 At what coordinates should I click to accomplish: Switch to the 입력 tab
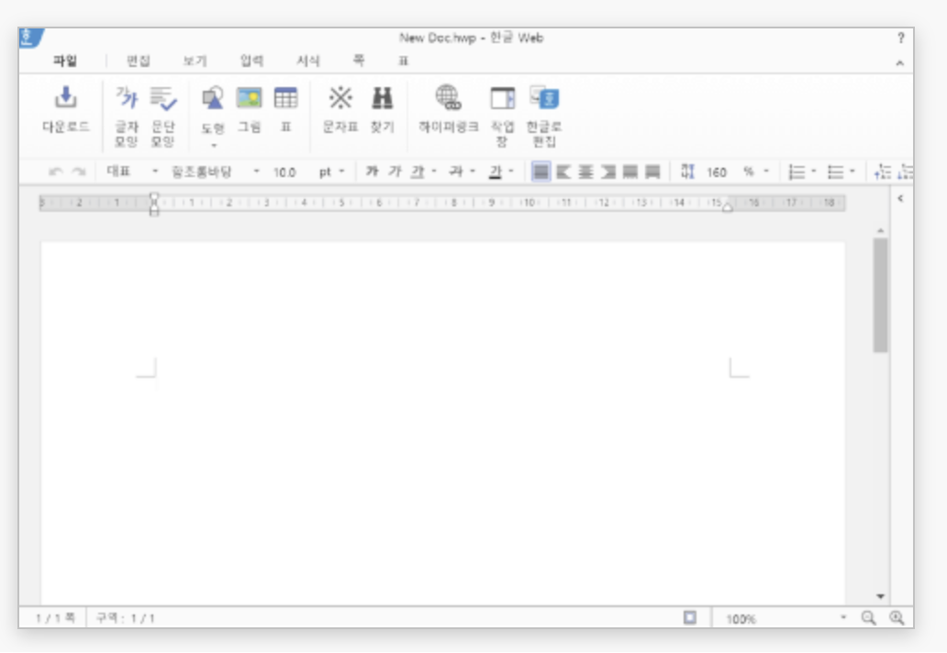(x=251, y=61)
